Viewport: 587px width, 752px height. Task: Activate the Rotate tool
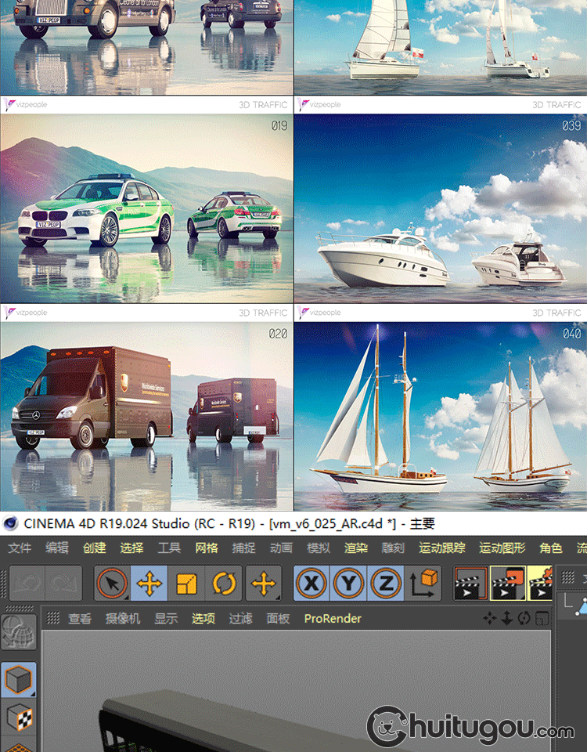pyautogui.click(x=224, y=583)
